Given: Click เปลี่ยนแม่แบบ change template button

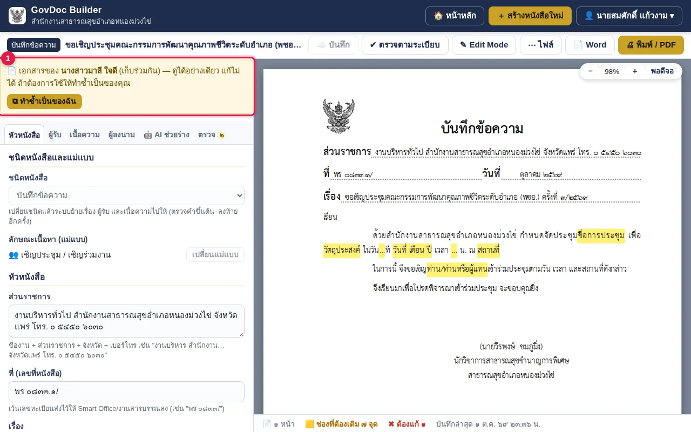Looking at the screenshot, I should coord(215,255).
